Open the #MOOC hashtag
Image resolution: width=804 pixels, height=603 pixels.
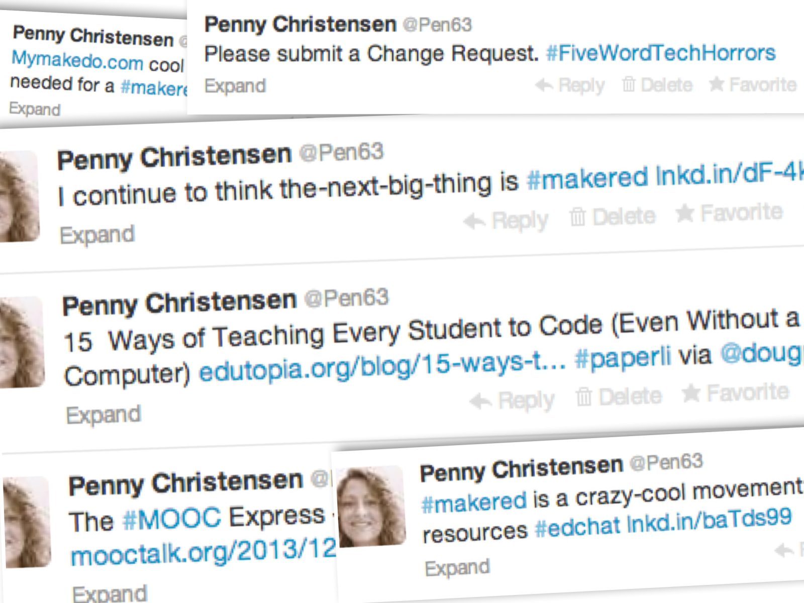point(172,519)
